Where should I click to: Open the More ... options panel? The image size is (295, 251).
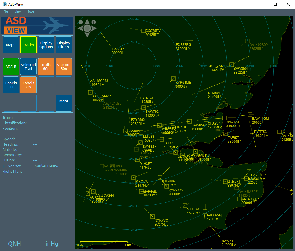64,103
